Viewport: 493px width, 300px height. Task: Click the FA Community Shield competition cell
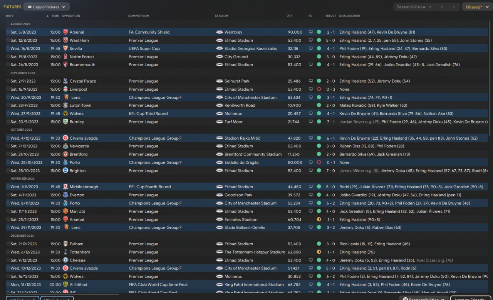(149, 32)
